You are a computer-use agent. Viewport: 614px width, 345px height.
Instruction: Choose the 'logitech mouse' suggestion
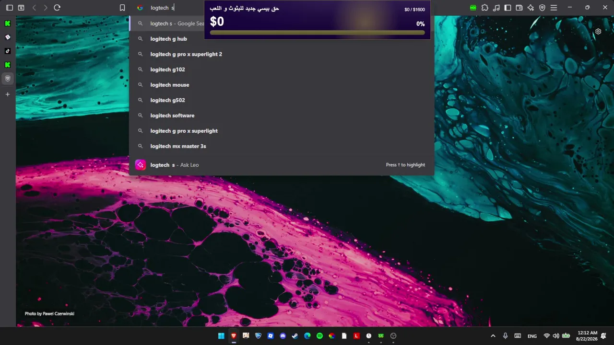point(282,85)
